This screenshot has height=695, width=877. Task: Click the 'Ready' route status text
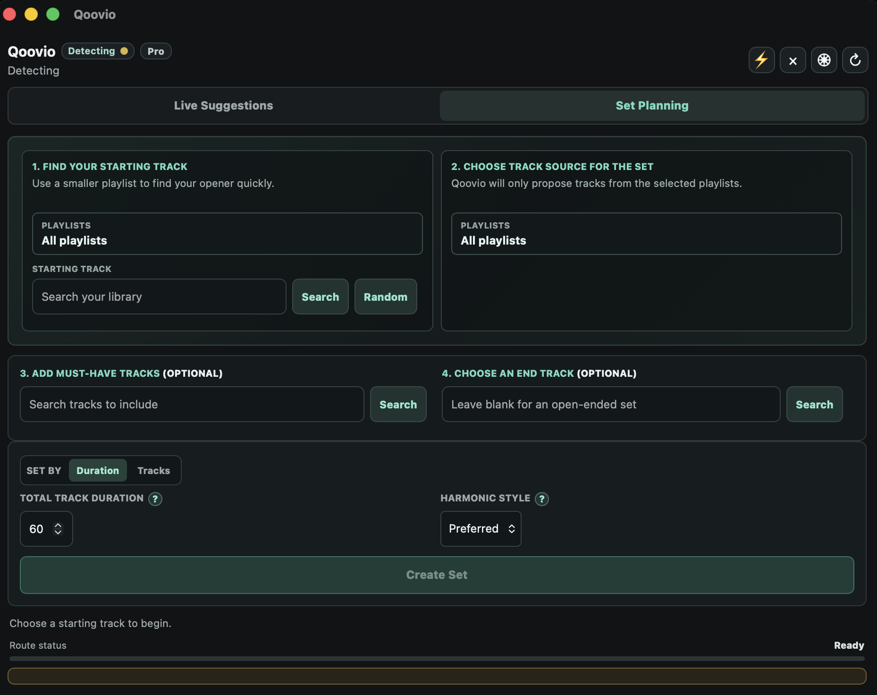pyautogui.click(x=849, y=645)
